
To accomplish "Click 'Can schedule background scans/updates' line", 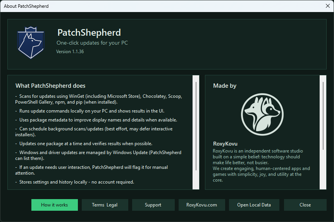I will (x=94, y=132).
